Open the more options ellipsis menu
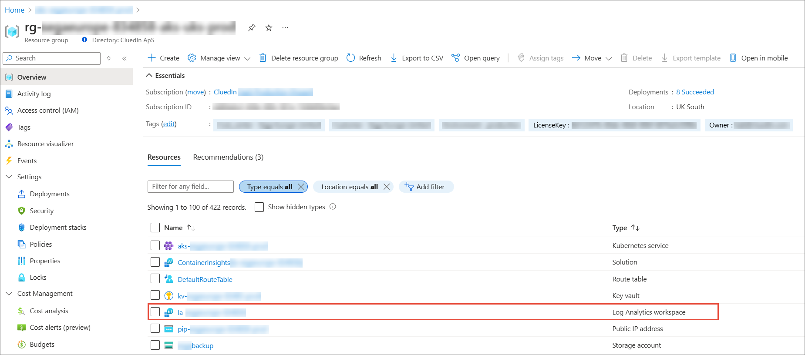The image size is (805, 355). (x=285, y=28)
